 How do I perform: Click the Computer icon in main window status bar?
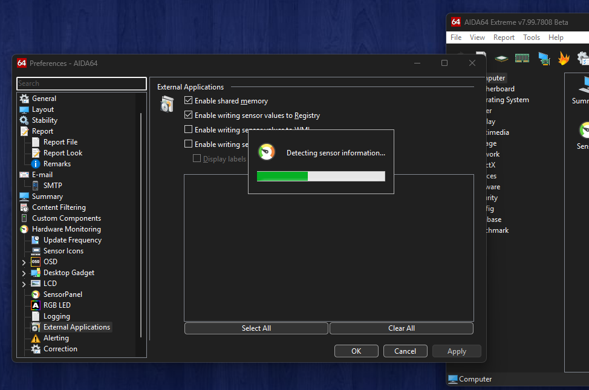453,379
